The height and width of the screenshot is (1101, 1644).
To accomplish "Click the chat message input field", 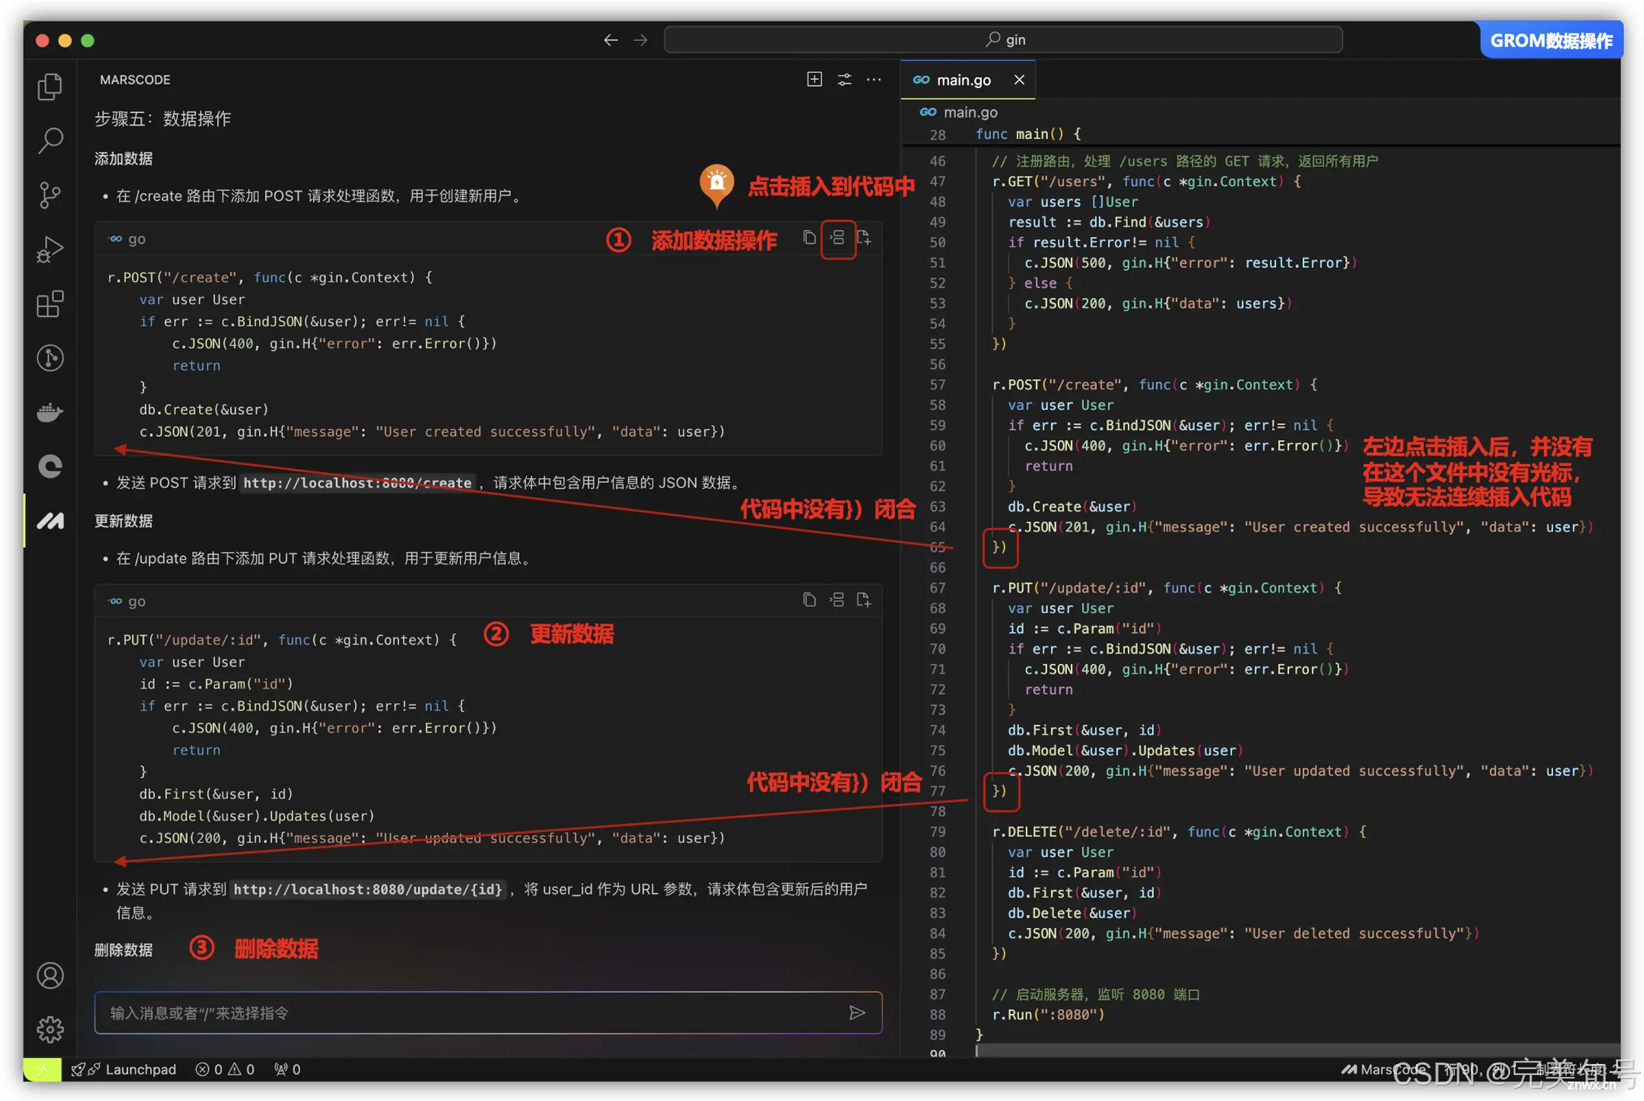I will tap(488, 1013).
